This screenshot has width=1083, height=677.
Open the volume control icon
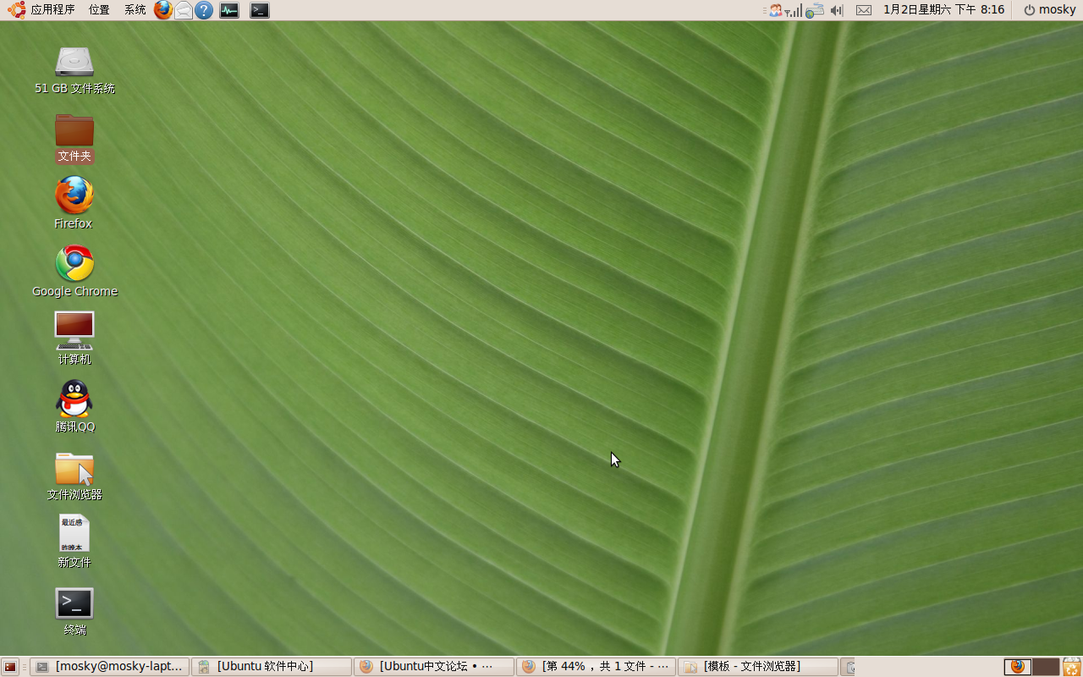[837, 10]
